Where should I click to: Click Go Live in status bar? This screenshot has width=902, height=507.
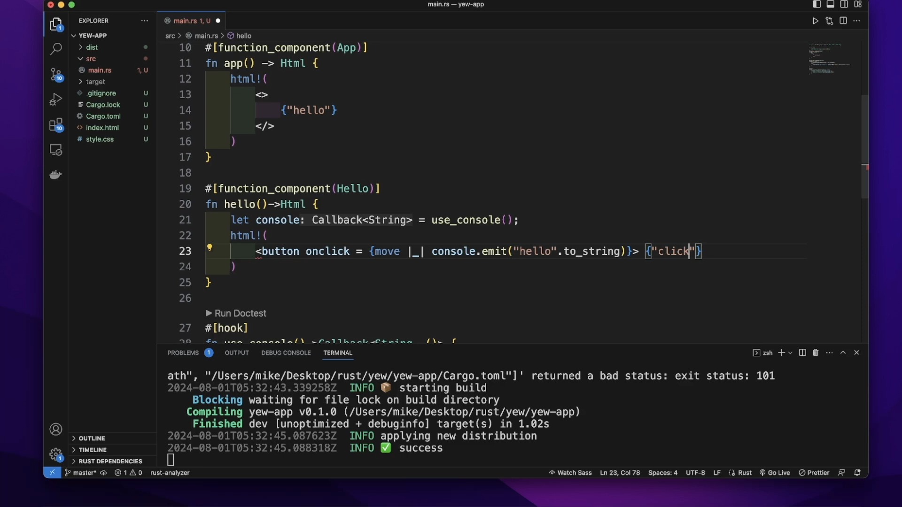[x=775, y=473]
